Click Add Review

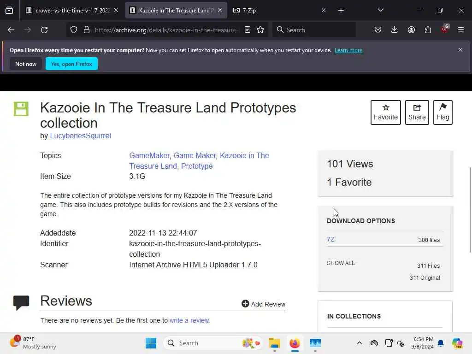263,304
